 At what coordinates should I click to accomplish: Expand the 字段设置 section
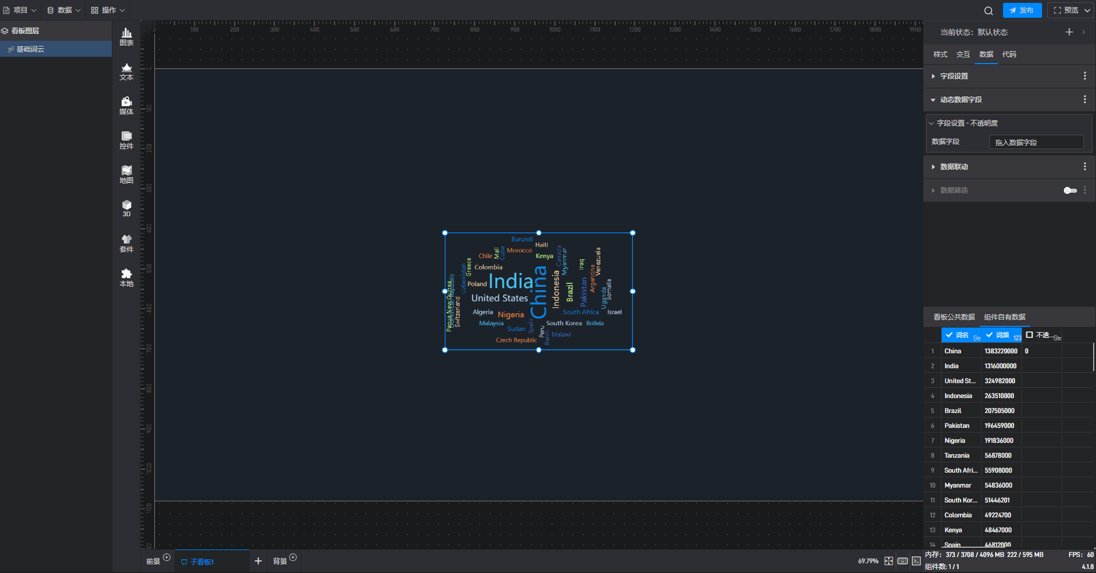click(954, 76)
